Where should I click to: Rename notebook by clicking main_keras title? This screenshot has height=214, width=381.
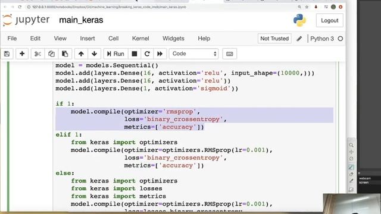[x=81, y=20]
